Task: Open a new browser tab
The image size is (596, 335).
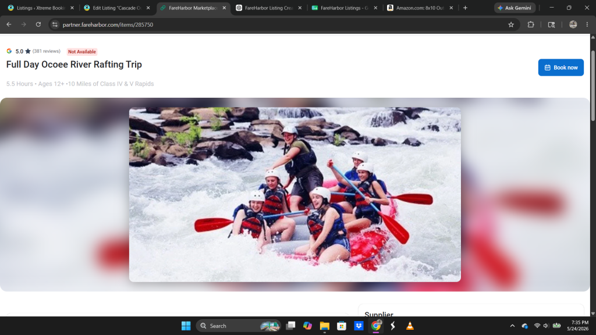Action: (x=465, y=8)
